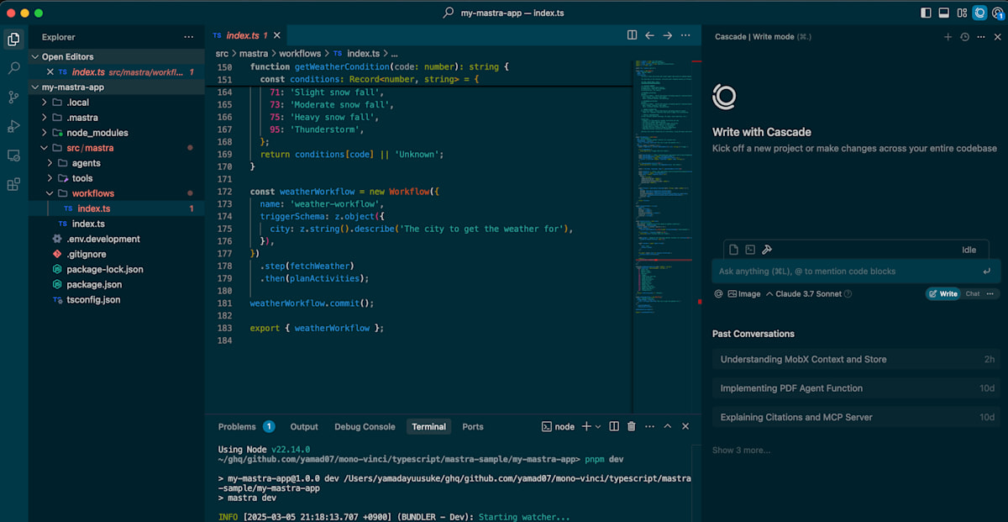Viewport: 1008px width, 522px height.
Task: Create a new terminal with plus icon
Action: coord(586,427)
